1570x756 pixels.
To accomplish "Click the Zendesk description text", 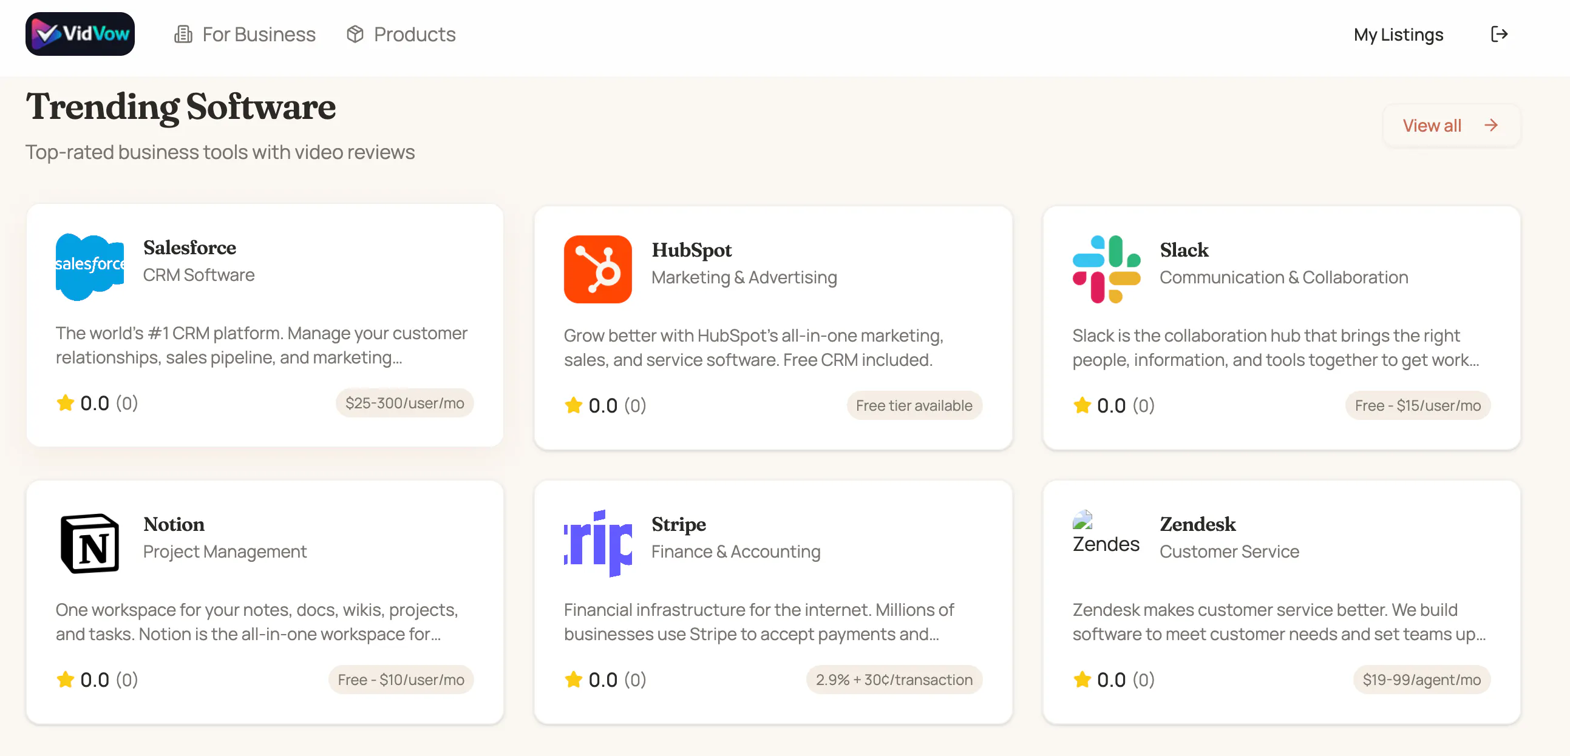I will click(x=1279, y=622).
